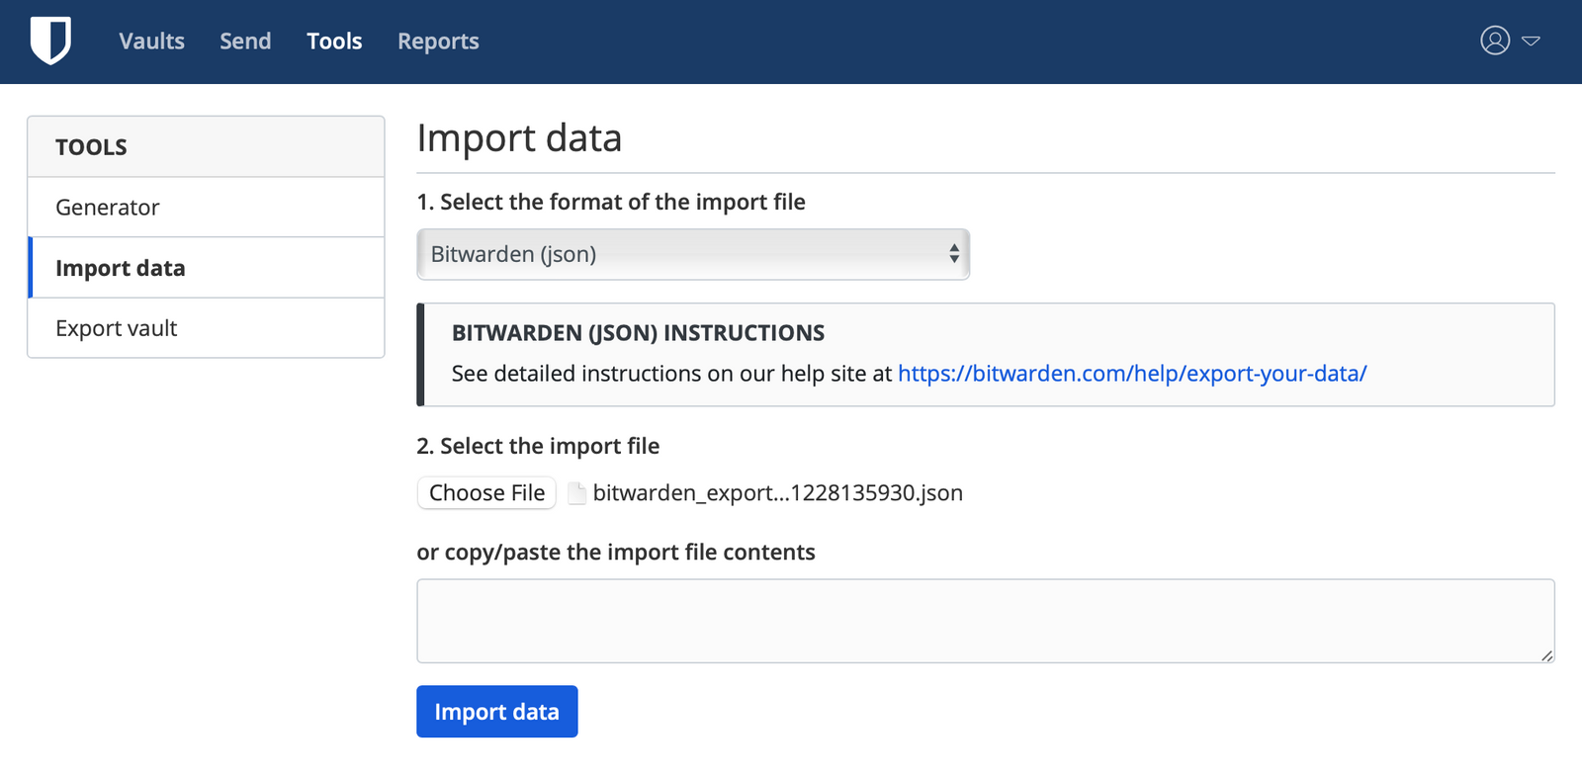Click the Bitwarden shield logo
The image size is (1582, 778).
[x=50, y=41]
